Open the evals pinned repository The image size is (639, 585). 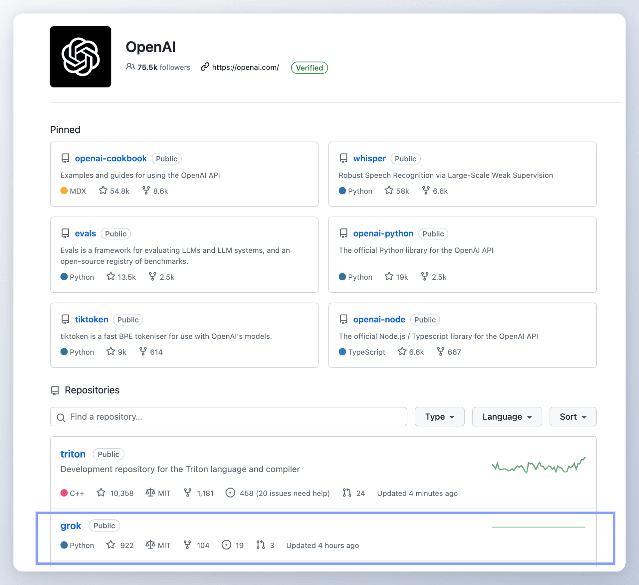pyautogui.click(x=85, y=233)
